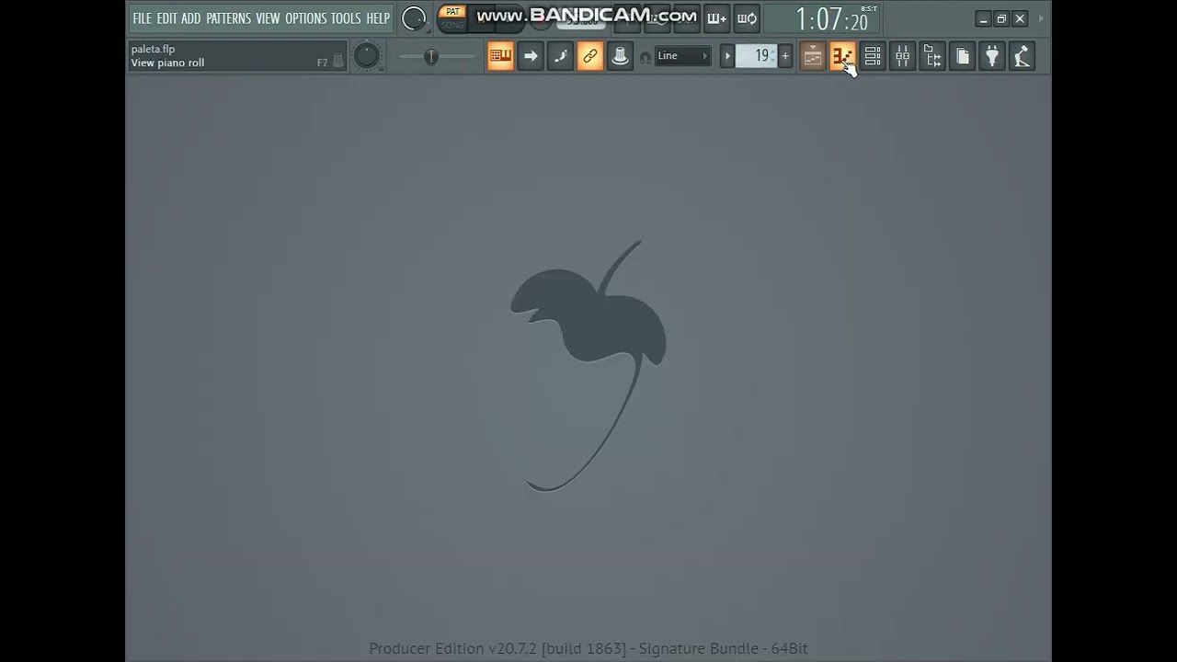Toggle the step editing footprint button
1177x662 pixels.
(560, 56)
